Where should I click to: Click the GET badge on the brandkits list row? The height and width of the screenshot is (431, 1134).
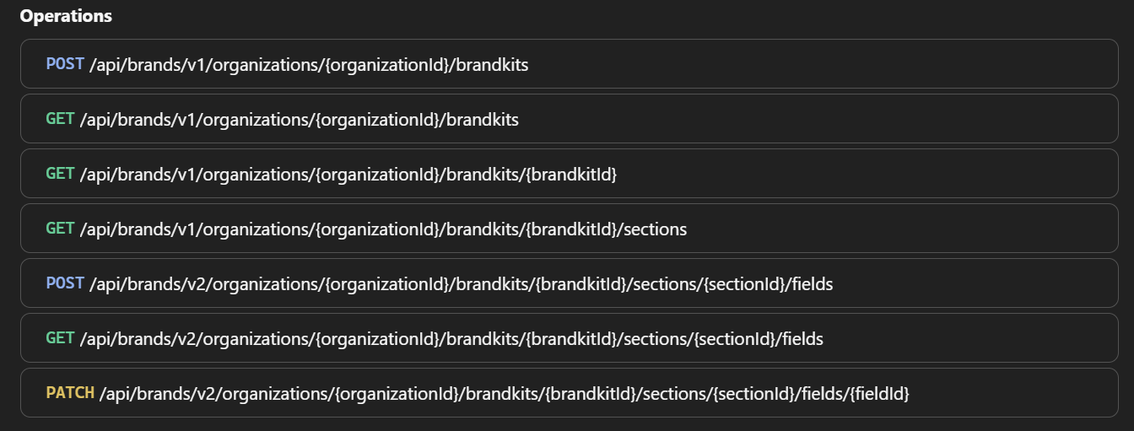click(x=60, y=119)
